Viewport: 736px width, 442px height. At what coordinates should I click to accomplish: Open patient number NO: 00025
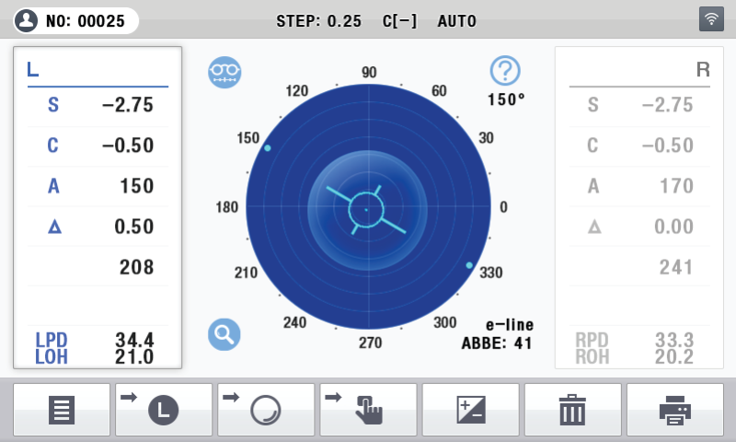click(76, 20)
